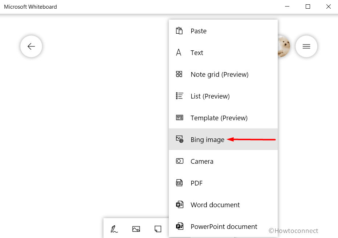Select the inking pen tool
Viewport: 338px width, 238px height.
pyautogui.click(x=114, y=229)
